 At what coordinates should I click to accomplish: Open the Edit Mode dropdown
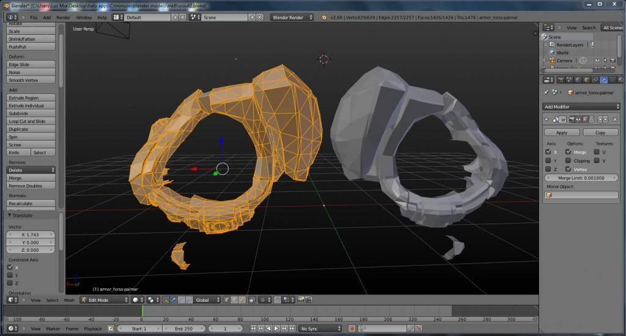[x=104, y=300]
